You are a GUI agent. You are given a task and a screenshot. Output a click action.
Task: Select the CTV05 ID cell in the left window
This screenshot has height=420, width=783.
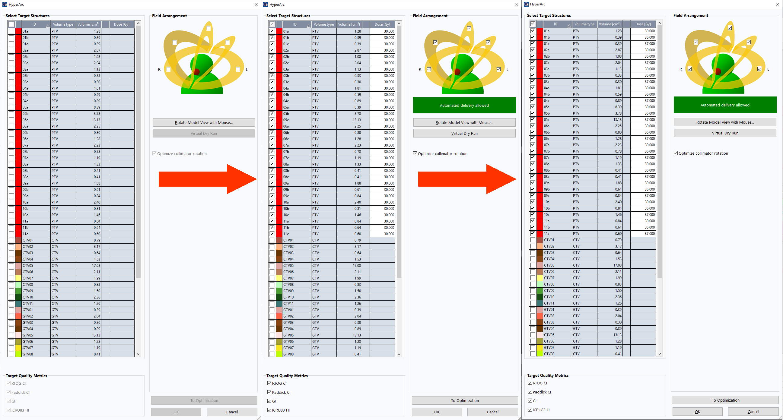pos(36,265)
